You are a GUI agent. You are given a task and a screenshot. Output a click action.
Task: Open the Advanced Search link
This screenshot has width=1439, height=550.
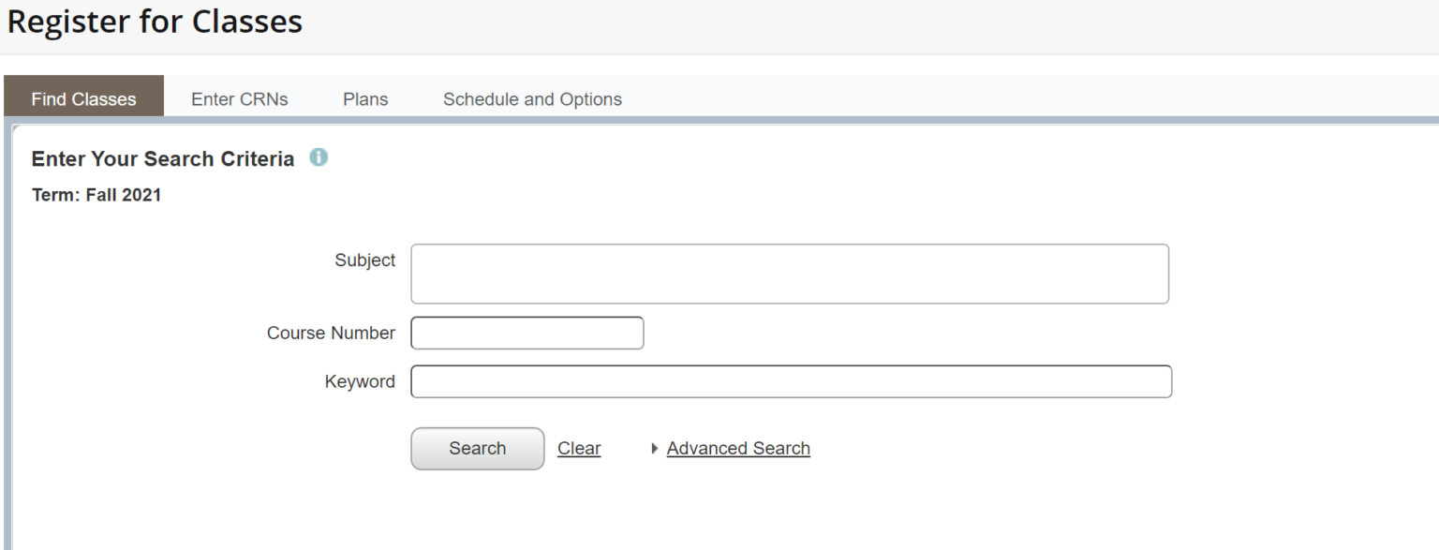pos(738,449)
